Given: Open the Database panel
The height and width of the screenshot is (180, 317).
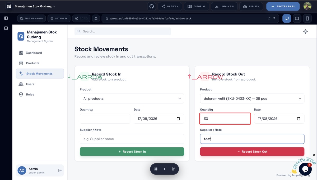Looking at the screenshot, I should (x=59, y=18).
